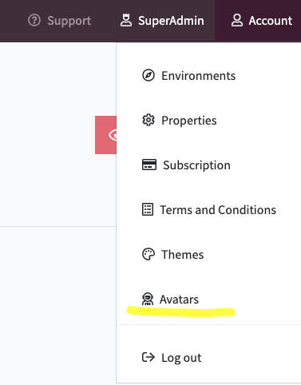Toggle the red eye visibility button
The image size is (301, 385).
pos(105,135)
